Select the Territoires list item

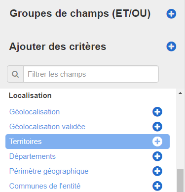point(87,142)
